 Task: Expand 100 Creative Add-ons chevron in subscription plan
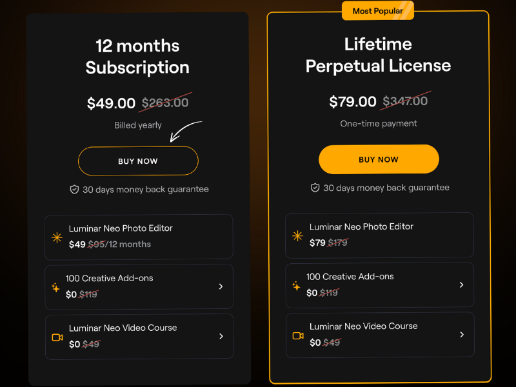coord(221,286)
